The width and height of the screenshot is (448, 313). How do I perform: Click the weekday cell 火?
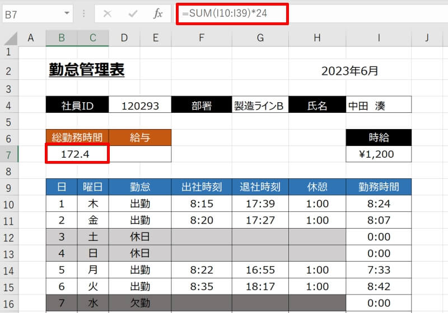pos(93,286)
